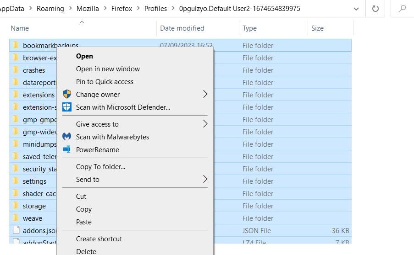Click the addons.json file icon
414x255 pixels.
[16, 230]
